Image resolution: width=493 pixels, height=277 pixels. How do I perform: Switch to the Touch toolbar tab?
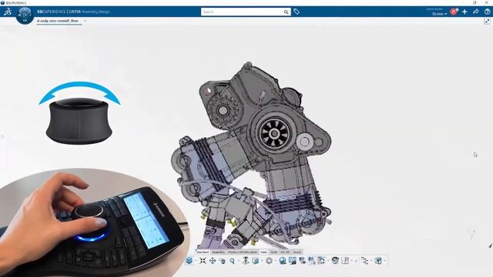(x=297, y=252)
